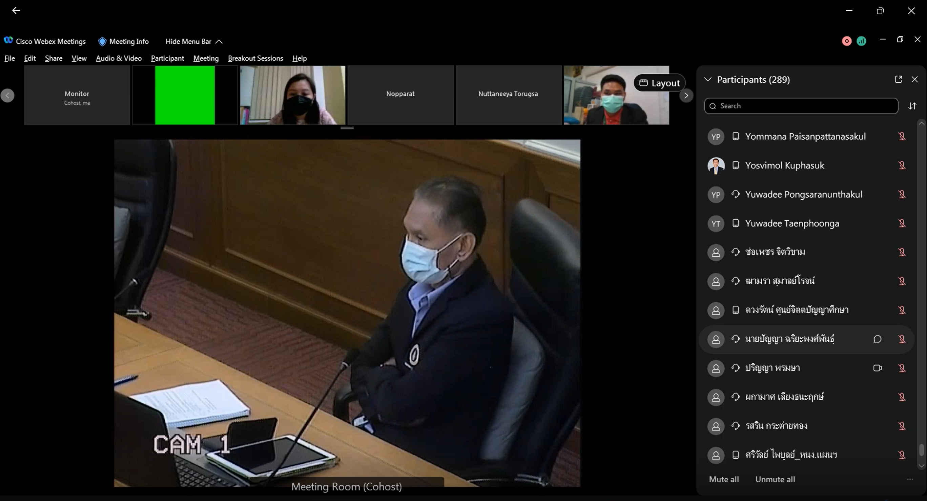The width and height of the screenshot is (927, 501).
Task: Open the three-dot more options in Participants footer
Action: [910, 479]
